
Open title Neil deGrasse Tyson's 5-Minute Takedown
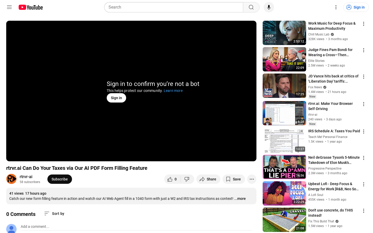coord(334,160)
